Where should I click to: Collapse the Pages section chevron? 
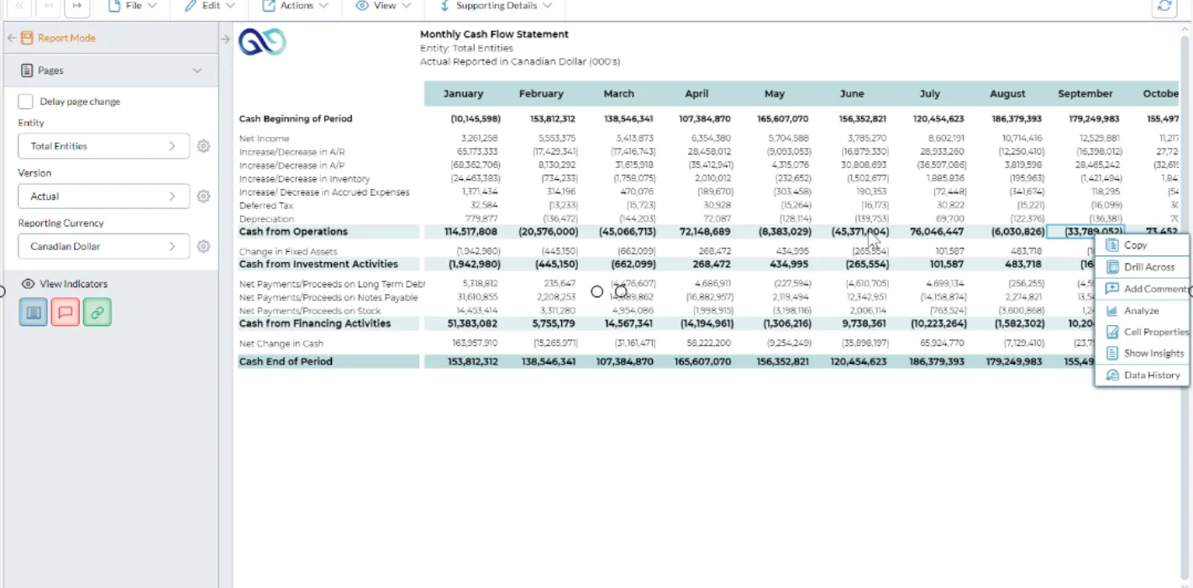tap(197, 71)
